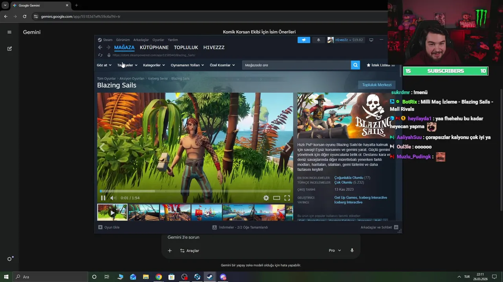Close the Google Gemini browser tab
Viewport: 503px width, 282px height.
[x=67, y=5]
